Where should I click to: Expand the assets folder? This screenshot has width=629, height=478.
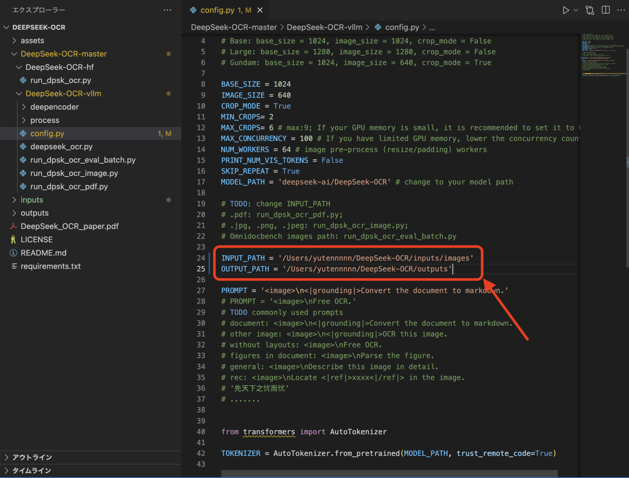32,41
